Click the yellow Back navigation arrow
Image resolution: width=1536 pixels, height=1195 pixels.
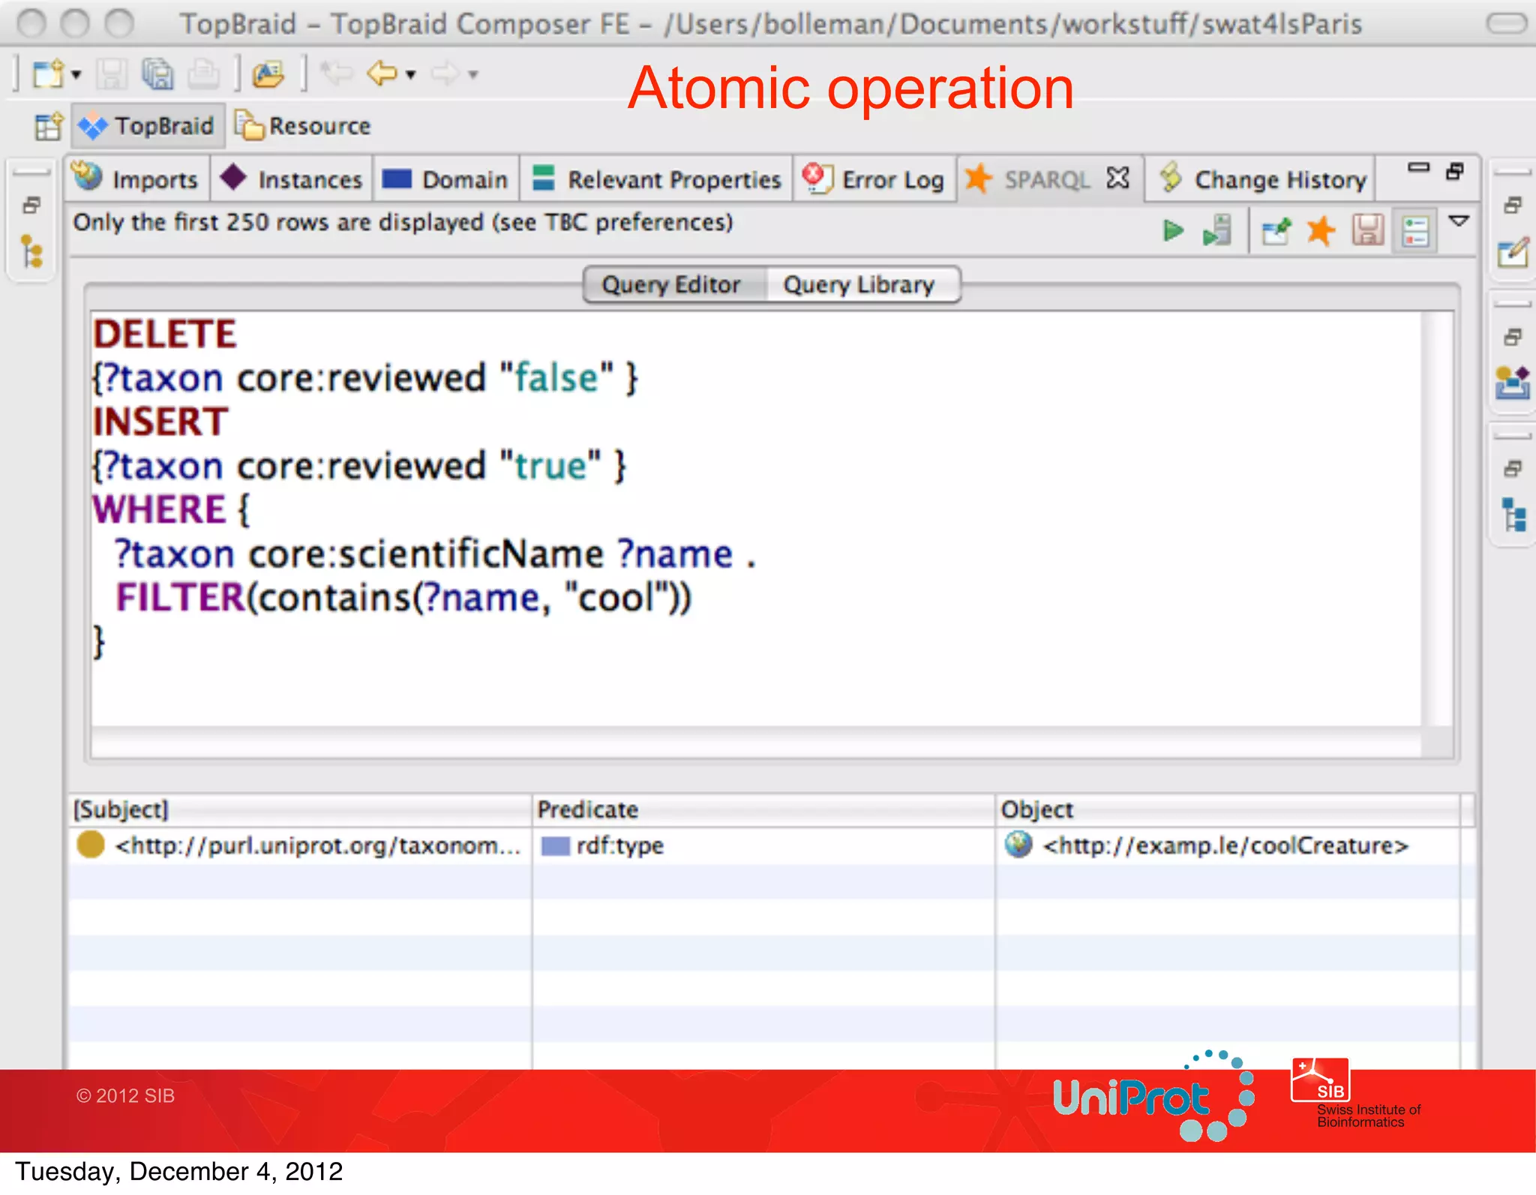[382, 74]
